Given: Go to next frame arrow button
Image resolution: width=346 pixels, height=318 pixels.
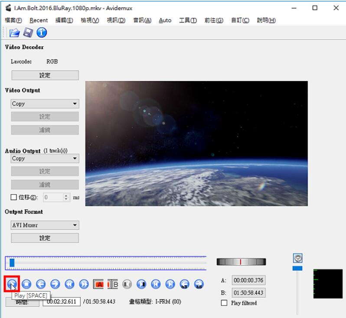Looking at the screenshot, I should 55,284.
